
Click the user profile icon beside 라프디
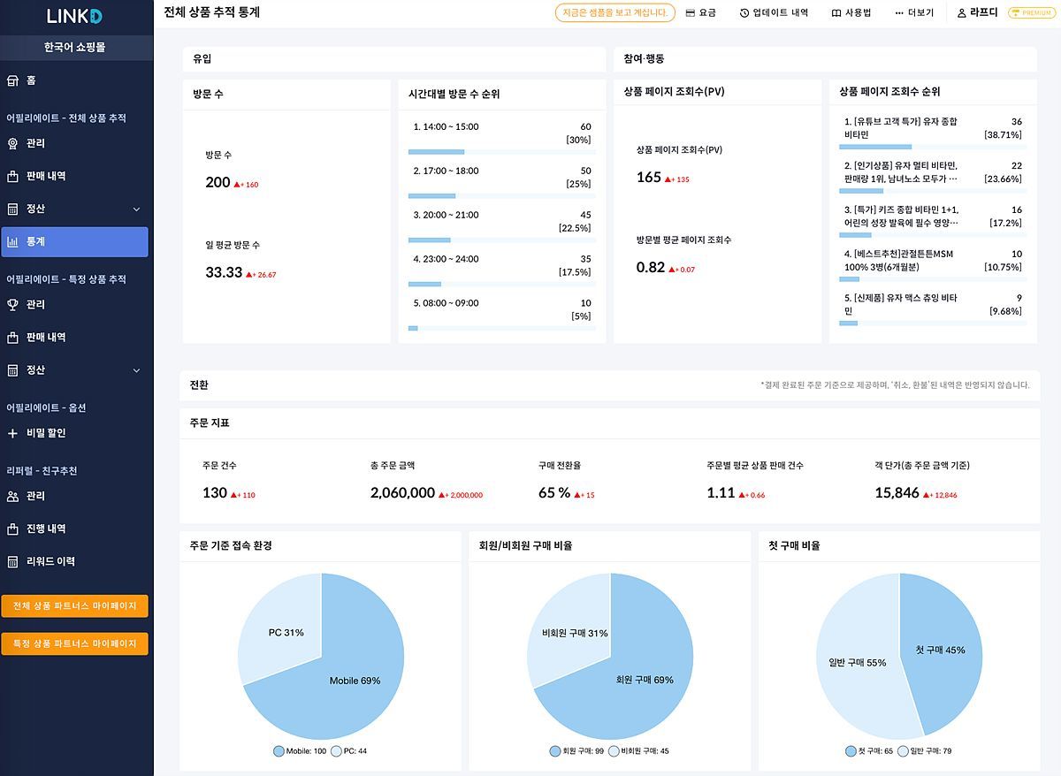[962, 13]
